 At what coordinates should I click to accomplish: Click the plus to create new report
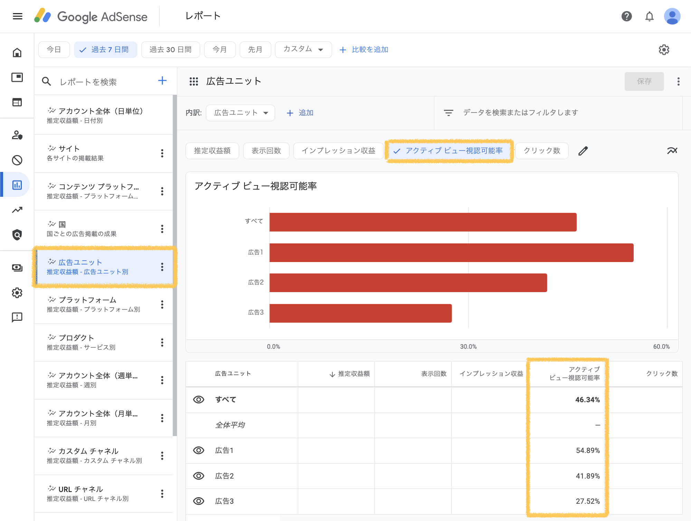[162, 81]
